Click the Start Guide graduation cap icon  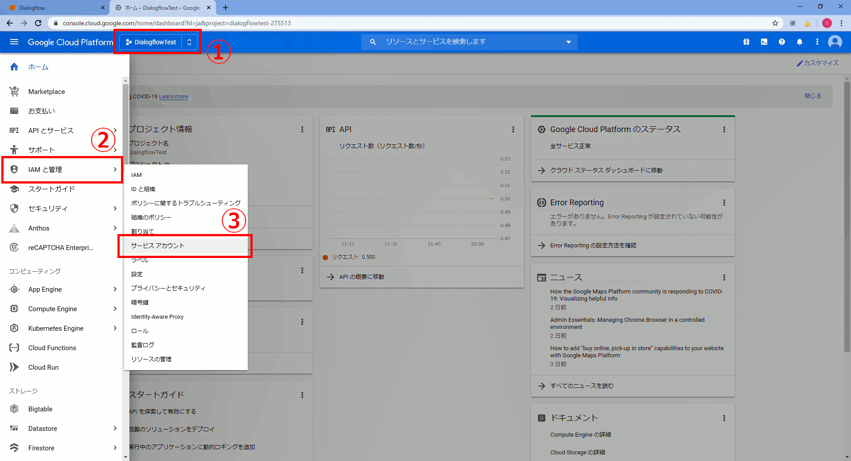(14, 189)
